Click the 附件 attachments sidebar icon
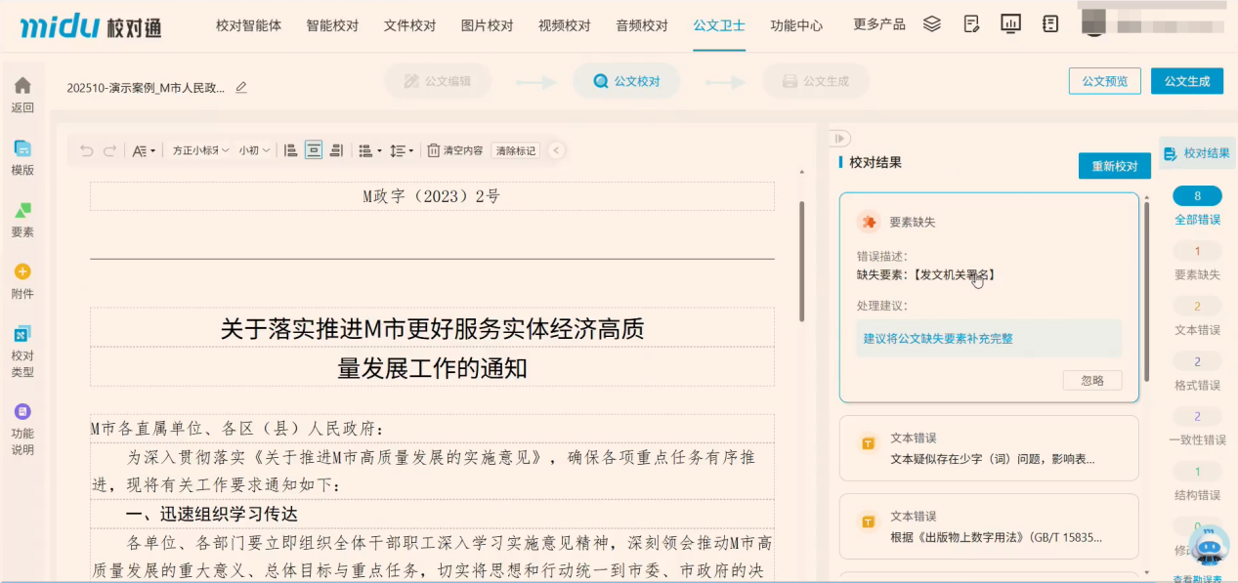 [x=21, y=279]
